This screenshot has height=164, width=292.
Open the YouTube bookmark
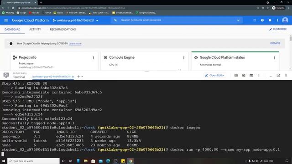34,13
